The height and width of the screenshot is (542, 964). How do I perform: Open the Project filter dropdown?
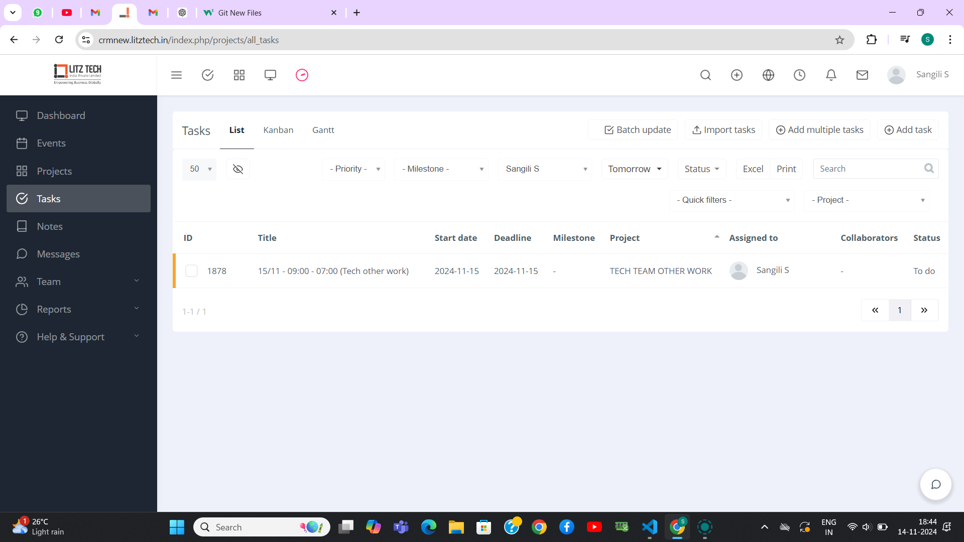point(867,200)
